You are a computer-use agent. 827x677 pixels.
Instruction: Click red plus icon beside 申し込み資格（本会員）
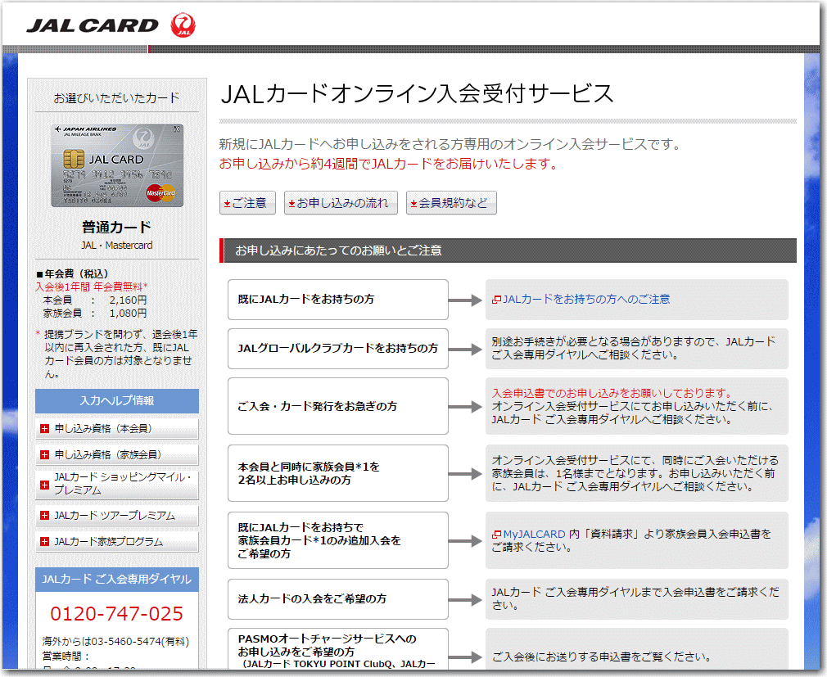(x=44, y=429)
